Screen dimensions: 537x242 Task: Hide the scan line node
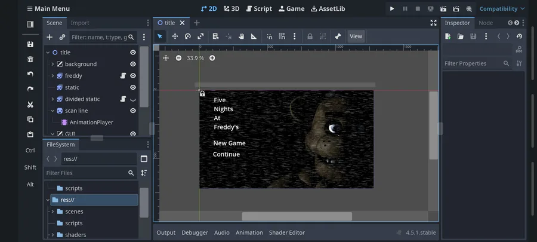pyautogui.click(x=133, y=111)
